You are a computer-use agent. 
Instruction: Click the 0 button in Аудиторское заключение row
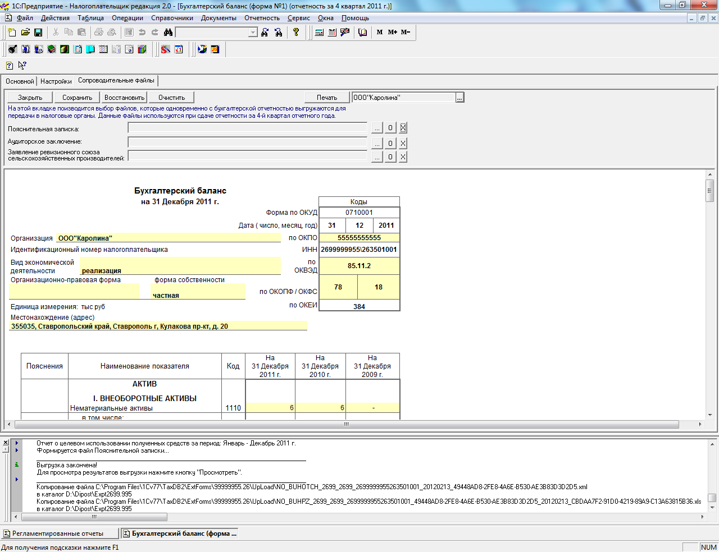(390, 143)
